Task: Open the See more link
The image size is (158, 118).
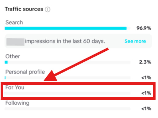Action: (x=135, y=41)
